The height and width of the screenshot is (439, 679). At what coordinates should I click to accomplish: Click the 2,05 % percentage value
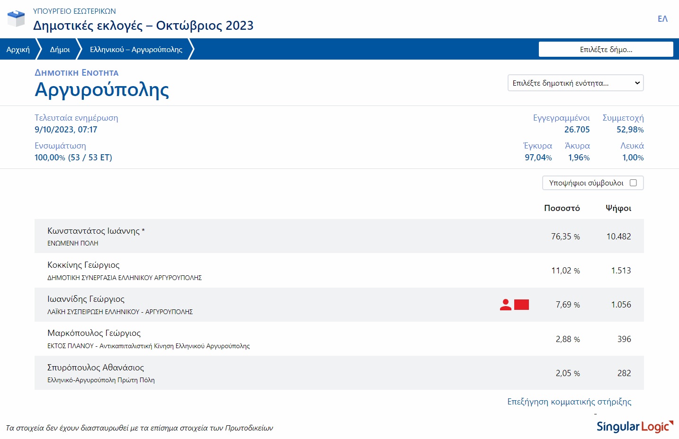coord(568,373)
